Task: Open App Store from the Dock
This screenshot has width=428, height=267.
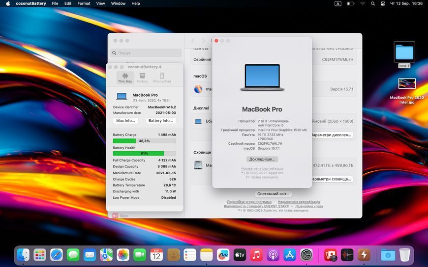Action: pos(290,255)
